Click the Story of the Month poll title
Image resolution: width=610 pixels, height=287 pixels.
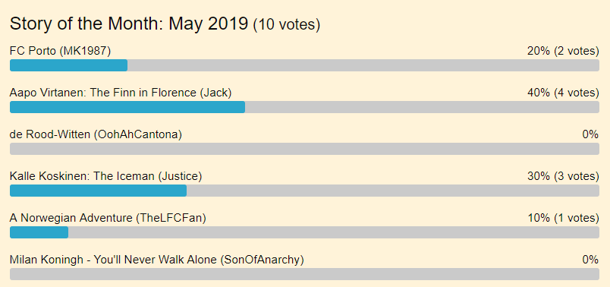click(x=128, y=24)
